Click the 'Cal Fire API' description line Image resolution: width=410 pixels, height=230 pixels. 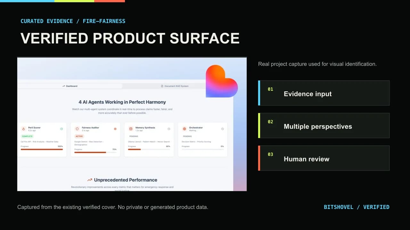(x=39, y=142)
